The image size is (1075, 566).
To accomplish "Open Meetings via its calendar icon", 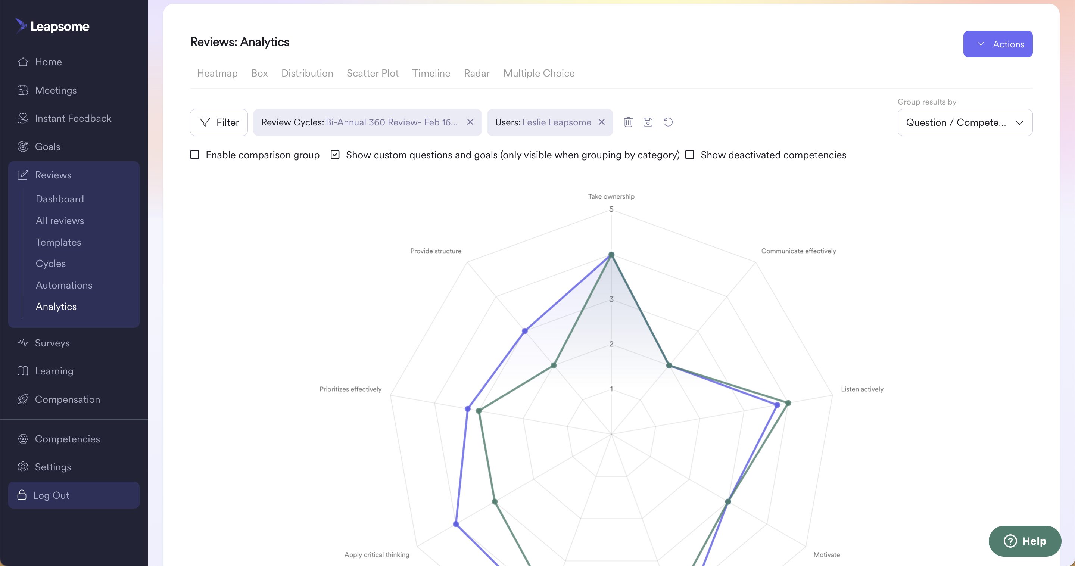I will pyautogui.click(x=23, y=90).
